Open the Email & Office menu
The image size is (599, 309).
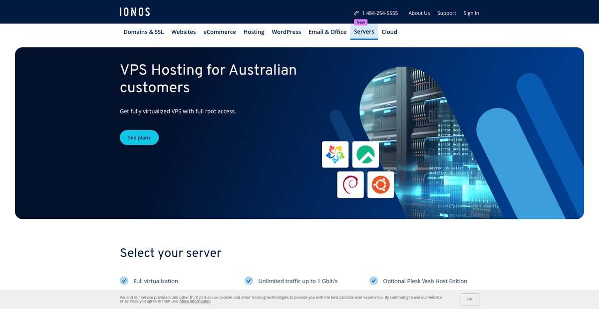327,32
